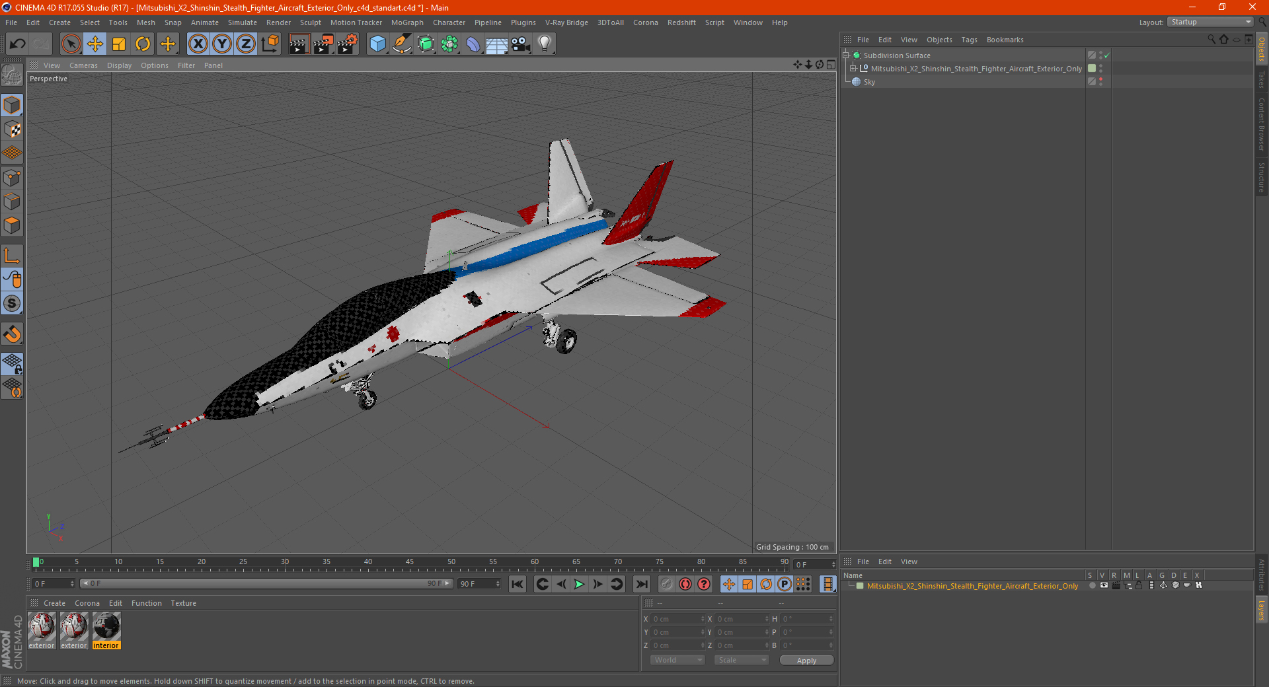
Task: Click the Apply button
Action: click(x=806, y=661)
